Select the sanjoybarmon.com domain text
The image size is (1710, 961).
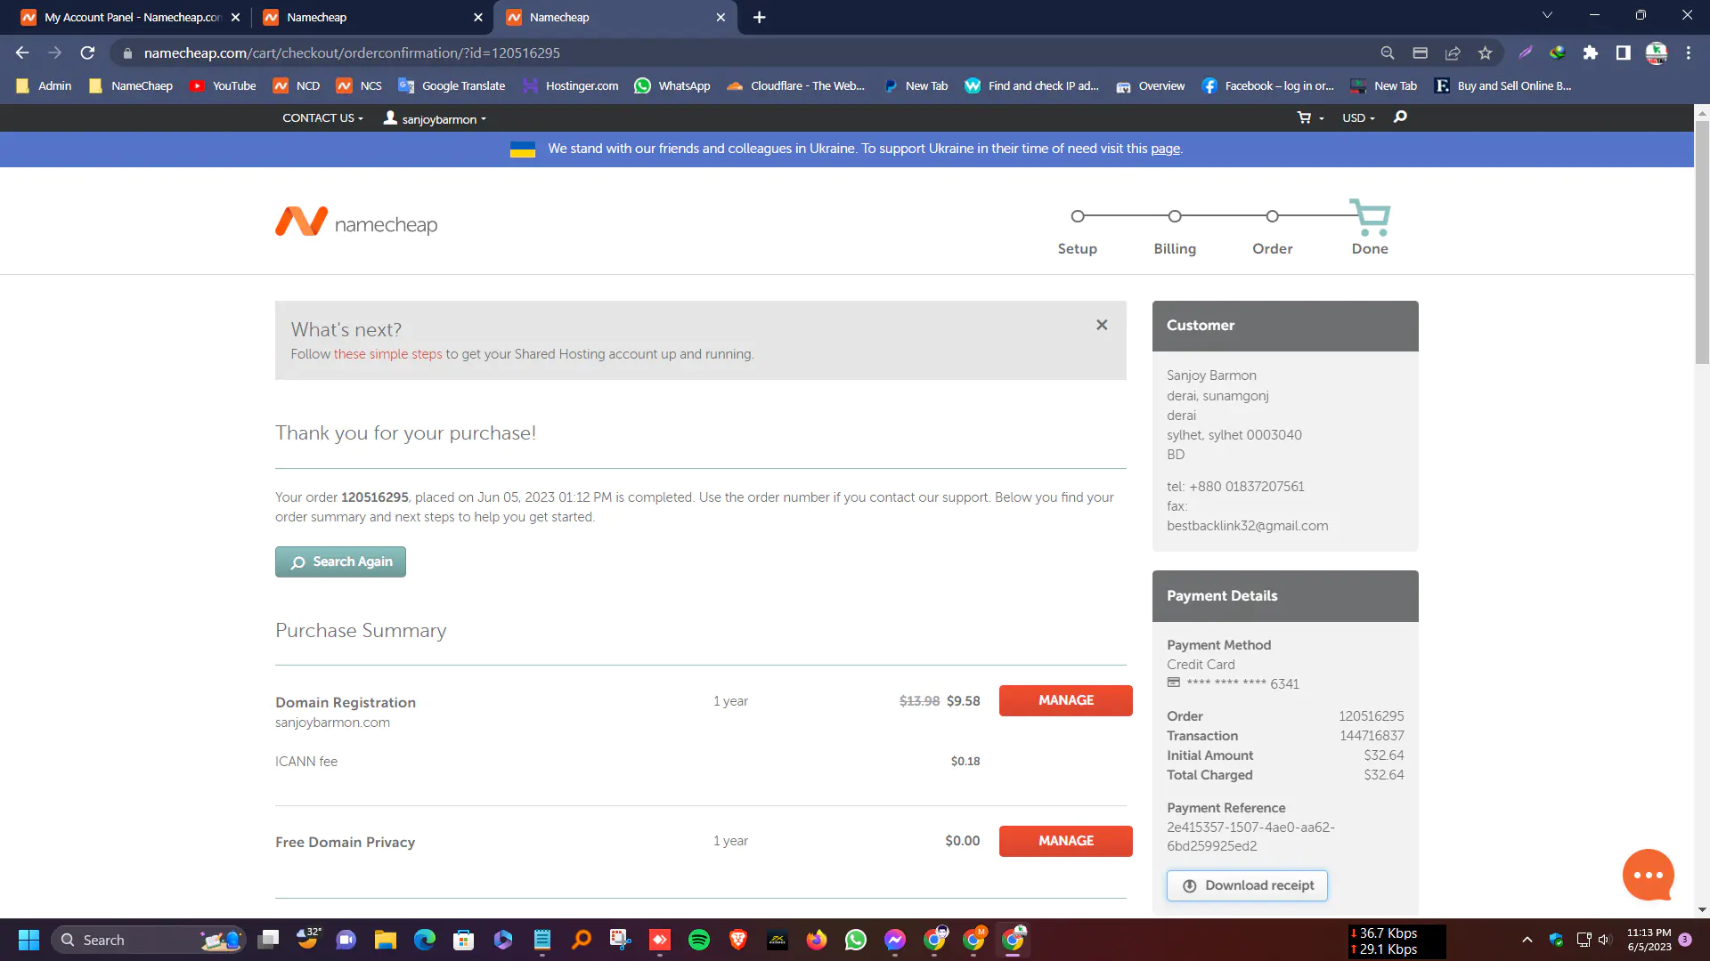click(x=332, y=723)
